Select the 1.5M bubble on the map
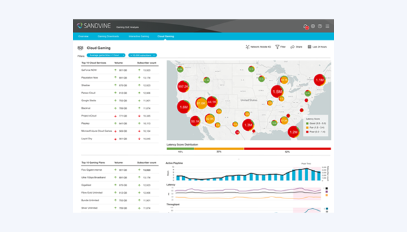The width and height of the screenshot is (407, 232). coord(277,92)
